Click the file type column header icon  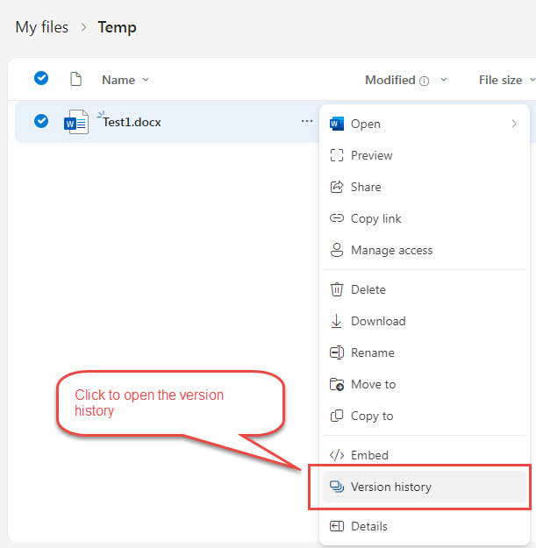pos(75,79)
